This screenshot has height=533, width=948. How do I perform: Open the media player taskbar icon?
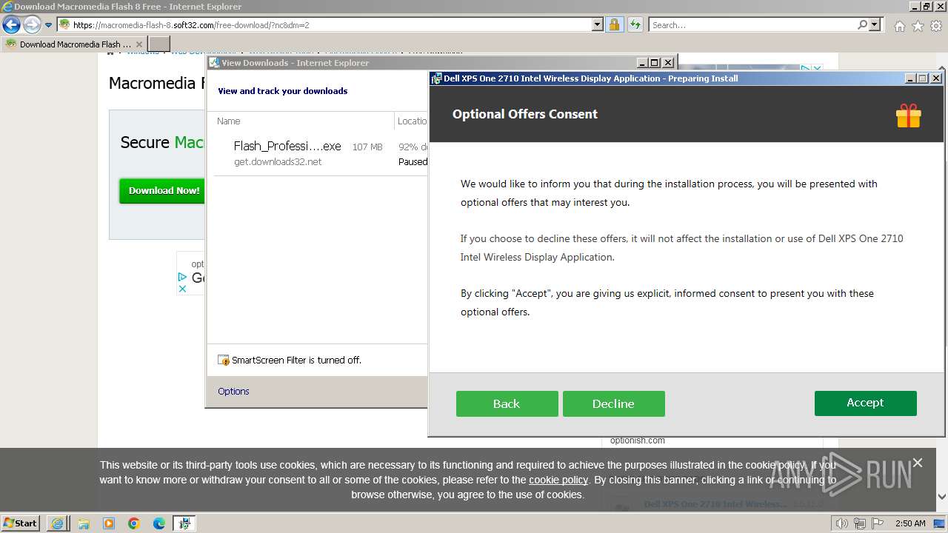point(109,523)
